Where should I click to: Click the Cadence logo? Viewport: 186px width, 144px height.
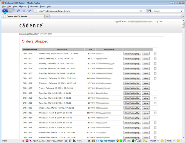[x=31, y=25]
